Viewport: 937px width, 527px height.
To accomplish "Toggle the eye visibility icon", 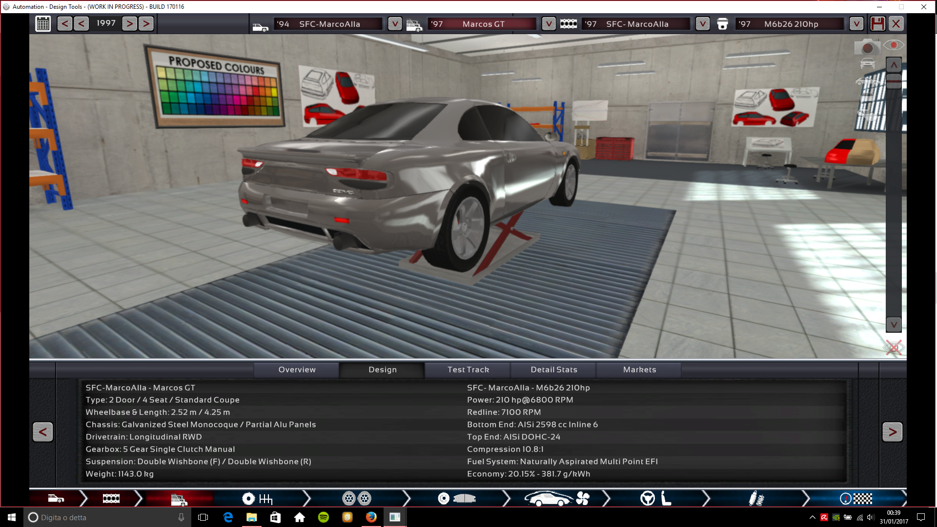I will [894, 45].
